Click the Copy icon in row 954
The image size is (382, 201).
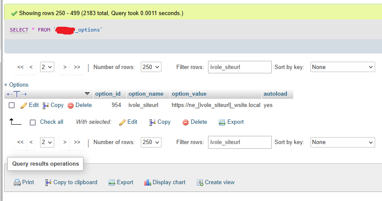point(46,105)
